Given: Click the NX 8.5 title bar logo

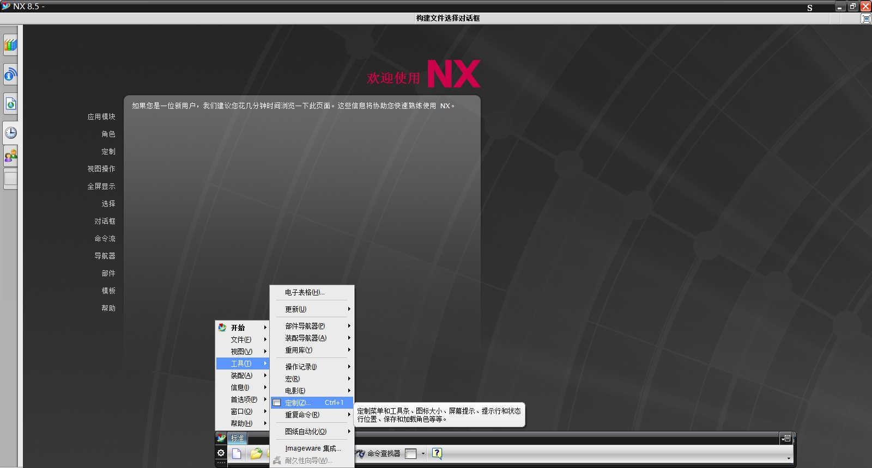Looking at the screenshot, I should (6, 6).
